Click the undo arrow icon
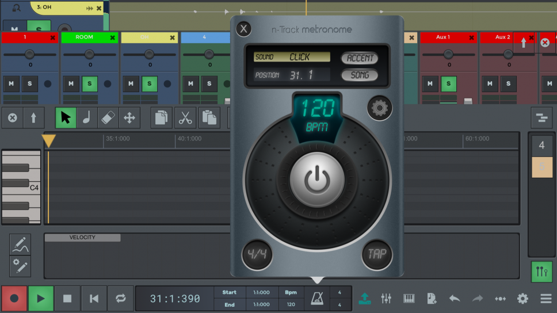 [455, 298]
